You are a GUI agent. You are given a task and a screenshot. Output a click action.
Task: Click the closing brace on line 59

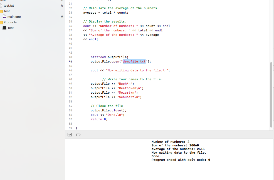click(x=76, y=128)
